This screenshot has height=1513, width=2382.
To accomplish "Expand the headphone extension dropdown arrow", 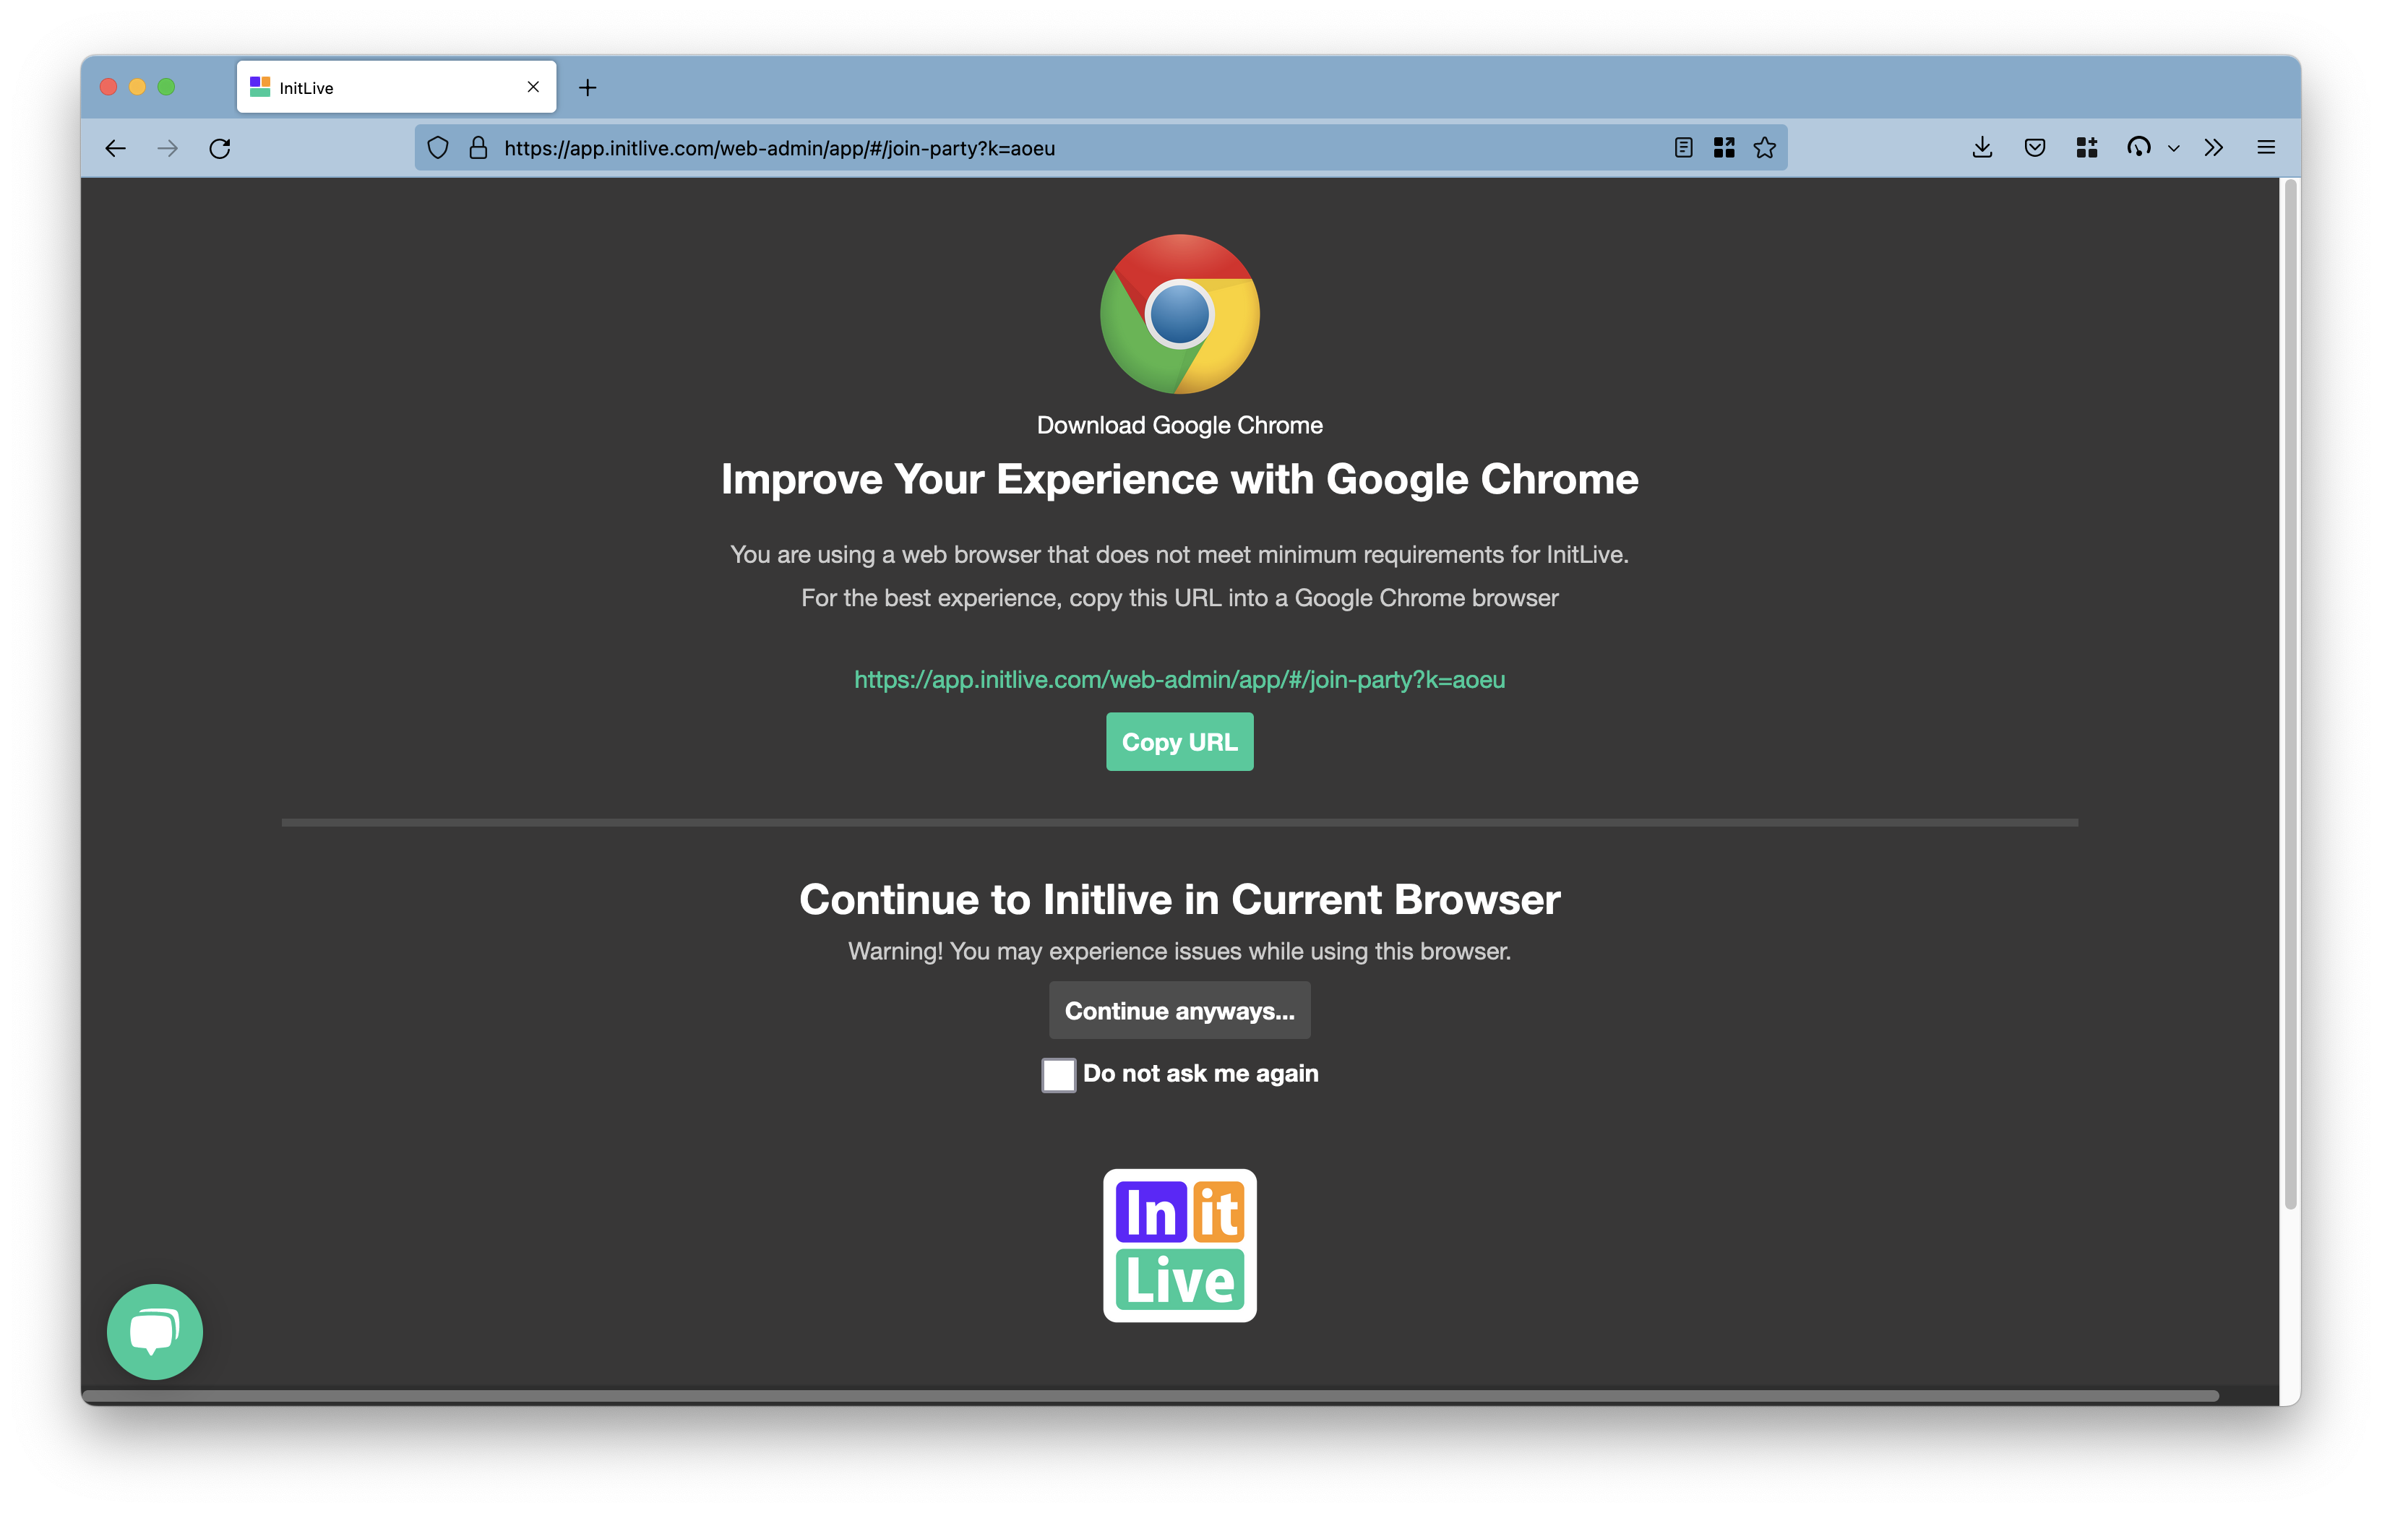I will tap(2173, 148).
